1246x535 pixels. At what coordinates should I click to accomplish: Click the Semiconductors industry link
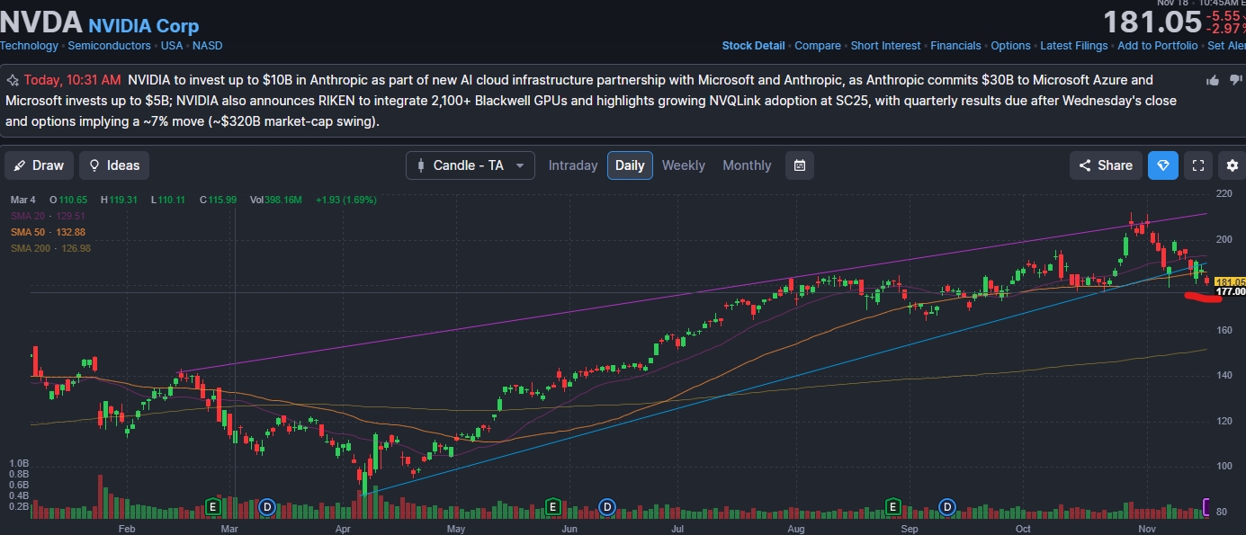[x=109, y=46]
